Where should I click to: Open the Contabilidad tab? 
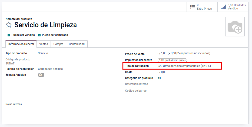(x=77, y=44)
